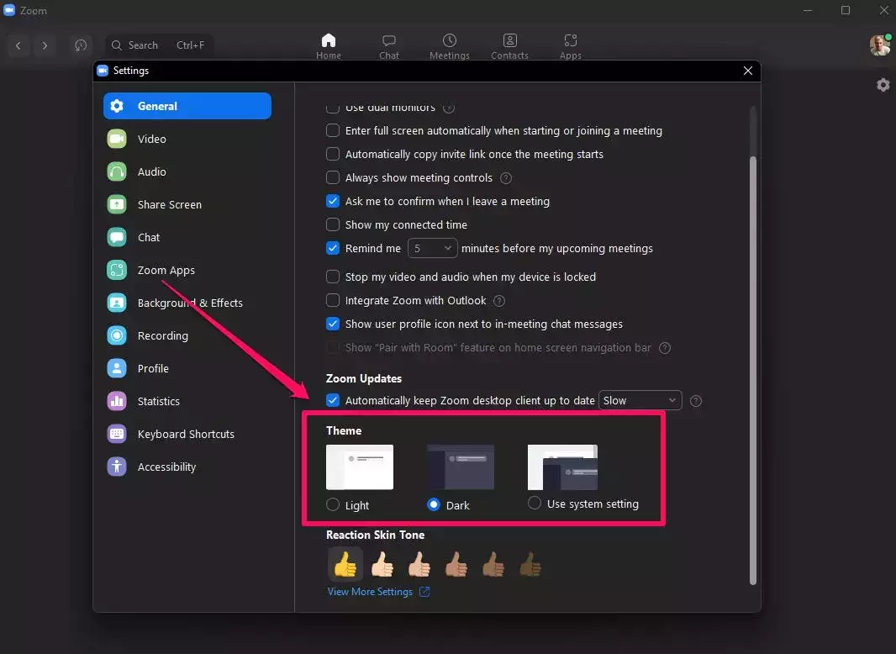
Task: Pick the darkest reaction skin tone
Action: tap(530, 564)
